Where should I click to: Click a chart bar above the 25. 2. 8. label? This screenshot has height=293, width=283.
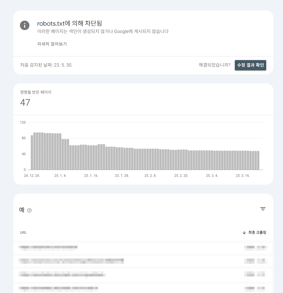pyautogui.click(x=150, y=158)
